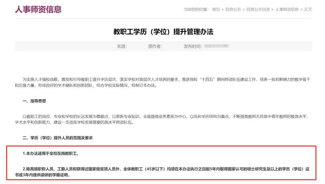Click the 来源 field label

pyautogui.click(x=122, y=46)
